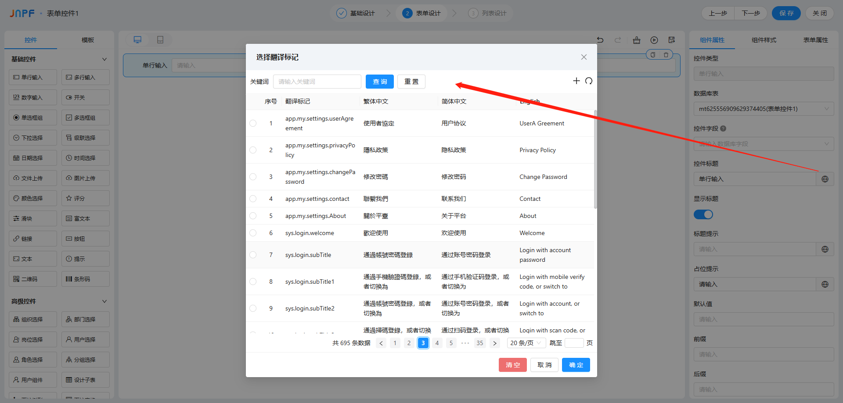
Task: Add the 评分 control
Action: [x=86, y=198]
